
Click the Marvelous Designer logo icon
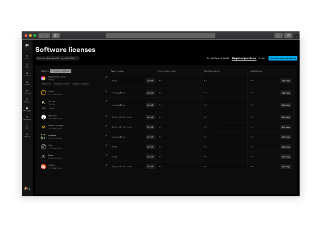pos(43,127)
